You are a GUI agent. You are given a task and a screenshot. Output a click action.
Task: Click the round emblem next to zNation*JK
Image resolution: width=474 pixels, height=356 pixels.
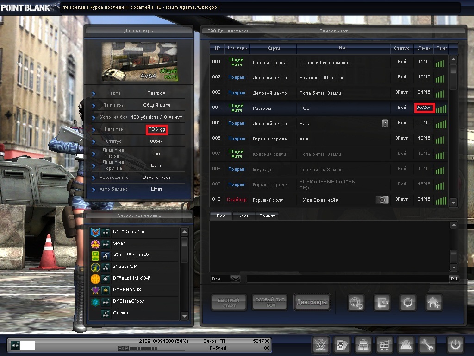(x=95, y=267)
